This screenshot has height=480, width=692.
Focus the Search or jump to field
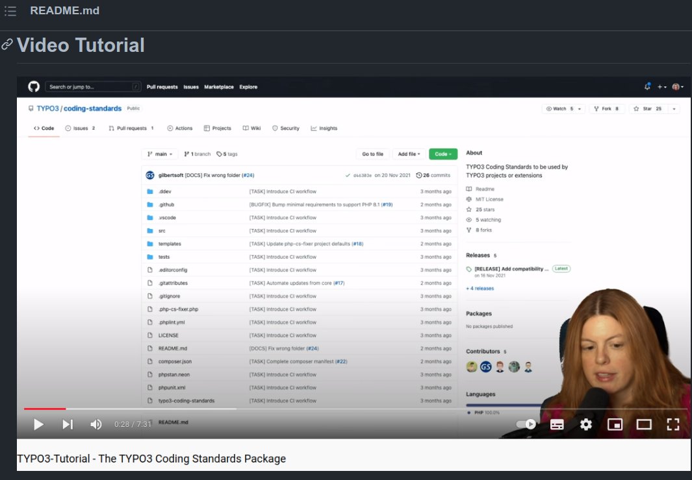pos(93,87)
